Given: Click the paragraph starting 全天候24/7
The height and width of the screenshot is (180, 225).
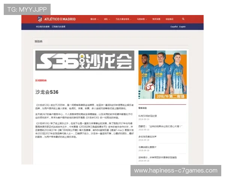Looking at the screenshot, I should 84,116.
